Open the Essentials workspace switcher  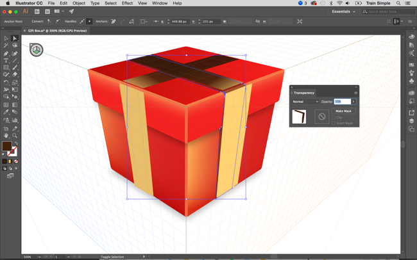tap(343, 12)
